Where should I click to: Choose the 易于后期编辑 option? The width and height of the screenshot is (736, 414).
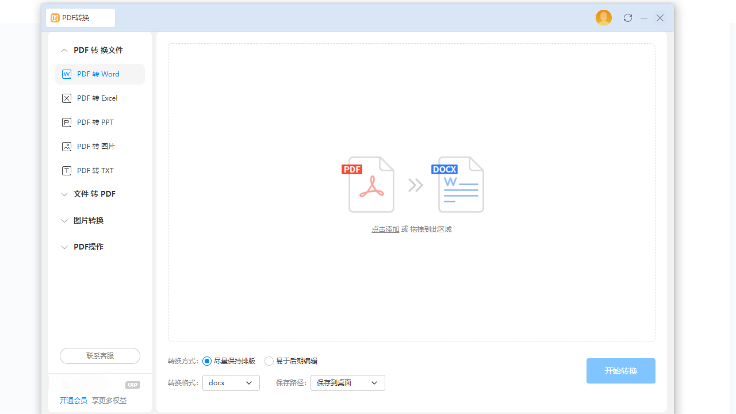coord(269,361)
